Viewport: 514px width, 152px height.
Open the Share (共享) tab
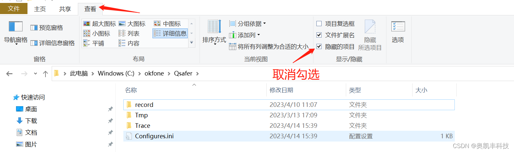pyautogui.click(x=65, y=9)
